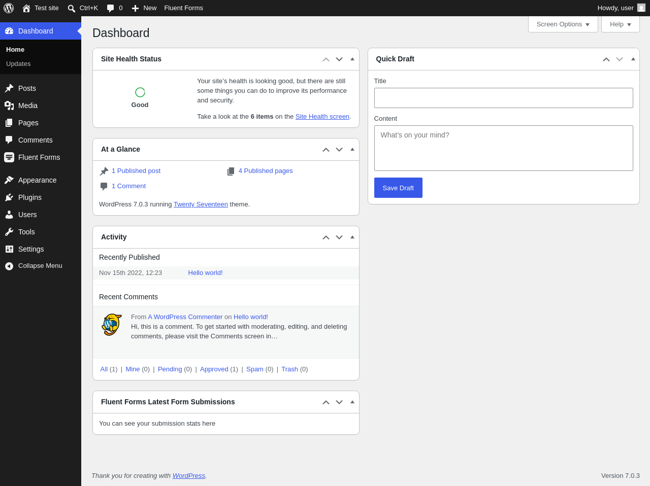The width and height of the screenshot is (650, 486).
Task: Expand the Screen Options dropdown
Action: coord(563,24)
